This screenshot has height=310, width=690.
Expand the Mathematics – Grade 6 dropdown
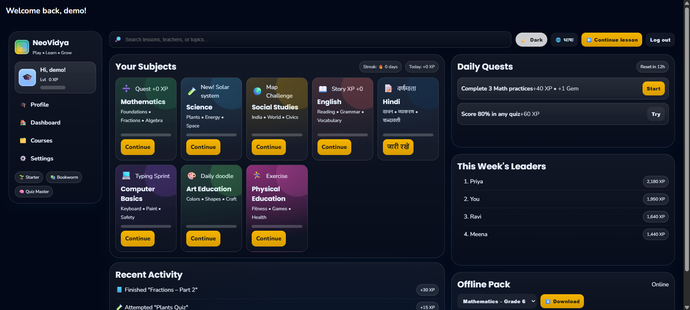(x=497, y=301)
